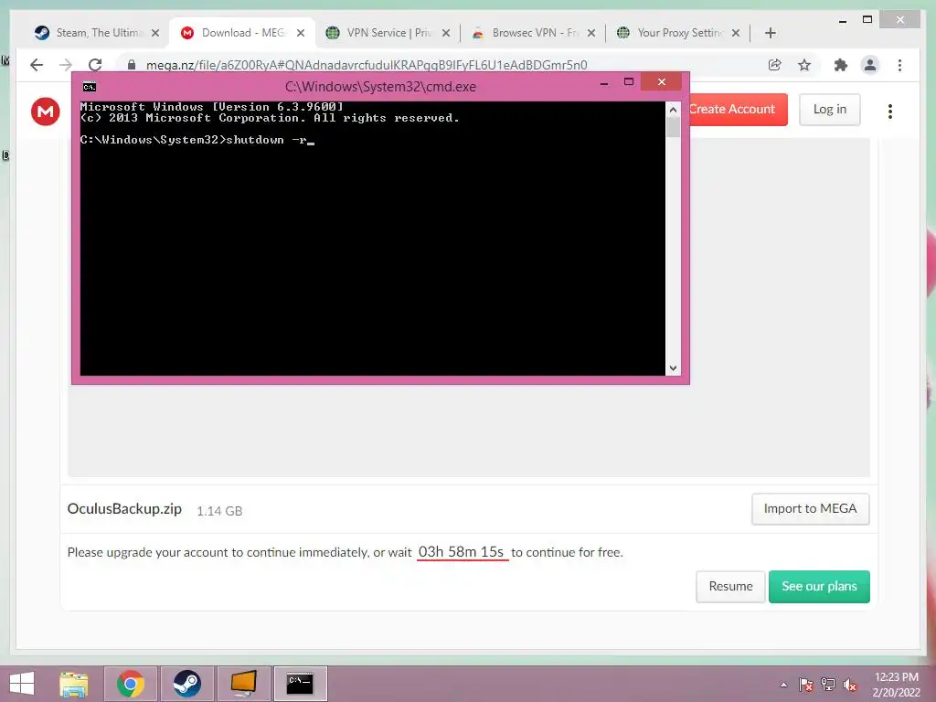Open the orange monitor app in taskbar
The width and height of the screenshot is (936, 702).
pos(243,684)
